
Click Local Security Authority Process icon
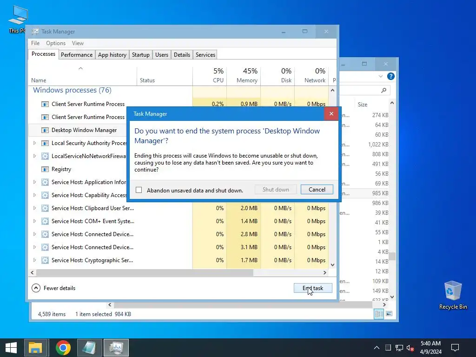tap(45, 143)
